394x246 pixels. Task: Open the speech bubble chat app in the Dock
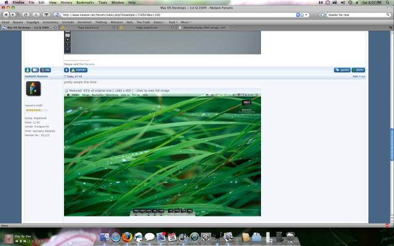click(150, 237)
